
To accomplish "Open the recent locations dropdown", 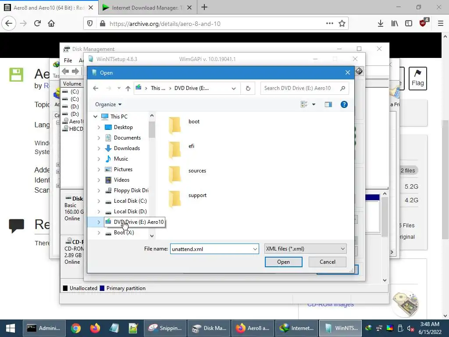I will 119,88.
